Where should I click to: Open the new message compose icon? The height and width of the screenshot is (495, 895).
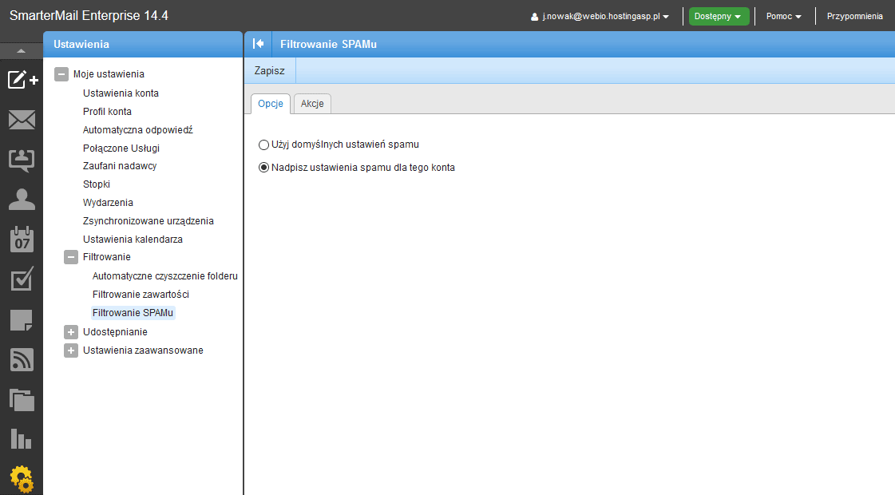[x=22, y=80]
